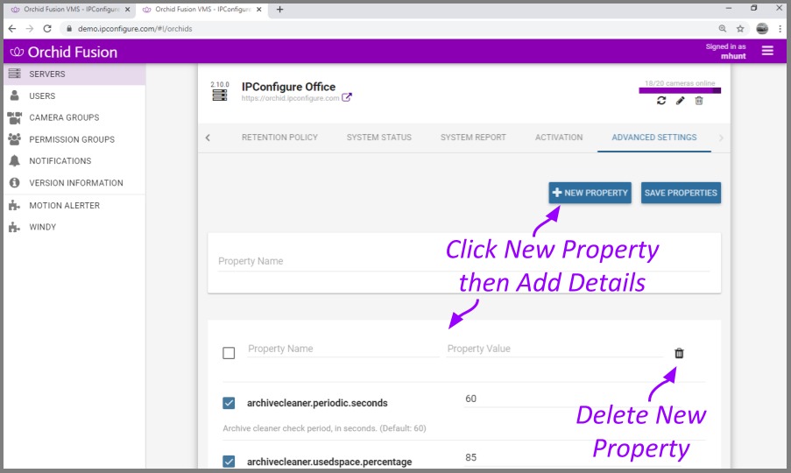Screen dimensions: 791x473
Task: Delete the IPConfigure Office server
Action: (699, 101)
